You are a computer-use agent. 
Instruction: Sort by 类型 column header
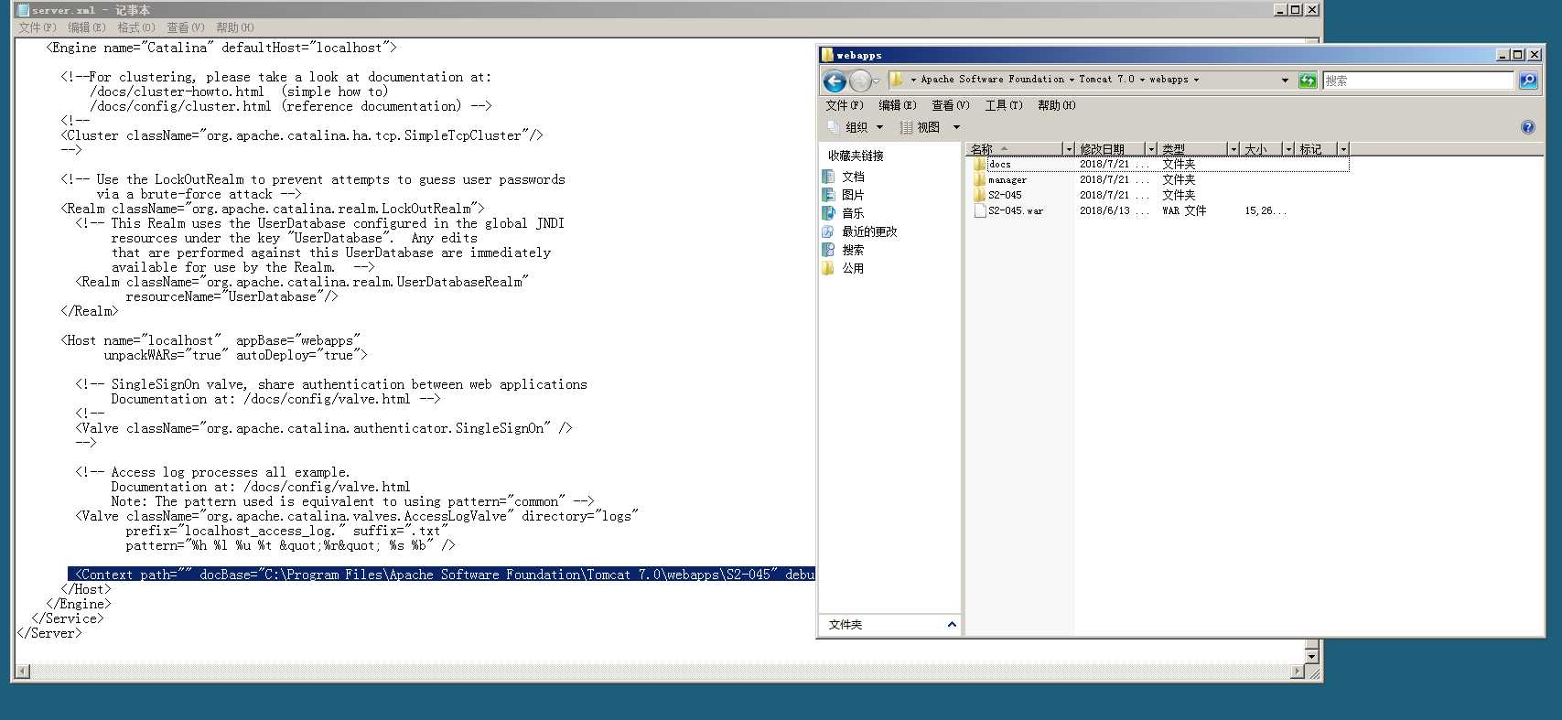(1192, 148)
